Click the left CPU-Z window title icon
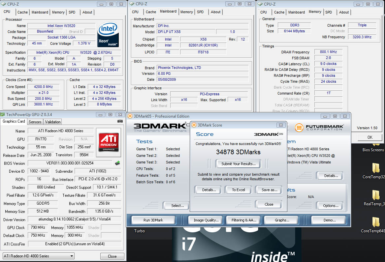Image resolution: width=385 pixels, height=262 pixels. 3,4
